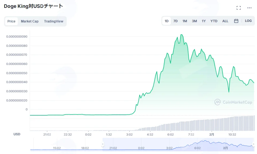Viewport: 257px width, 154px height.
Task: Click the 21:02 main chart x-axis label
Action: pos(47,135)
